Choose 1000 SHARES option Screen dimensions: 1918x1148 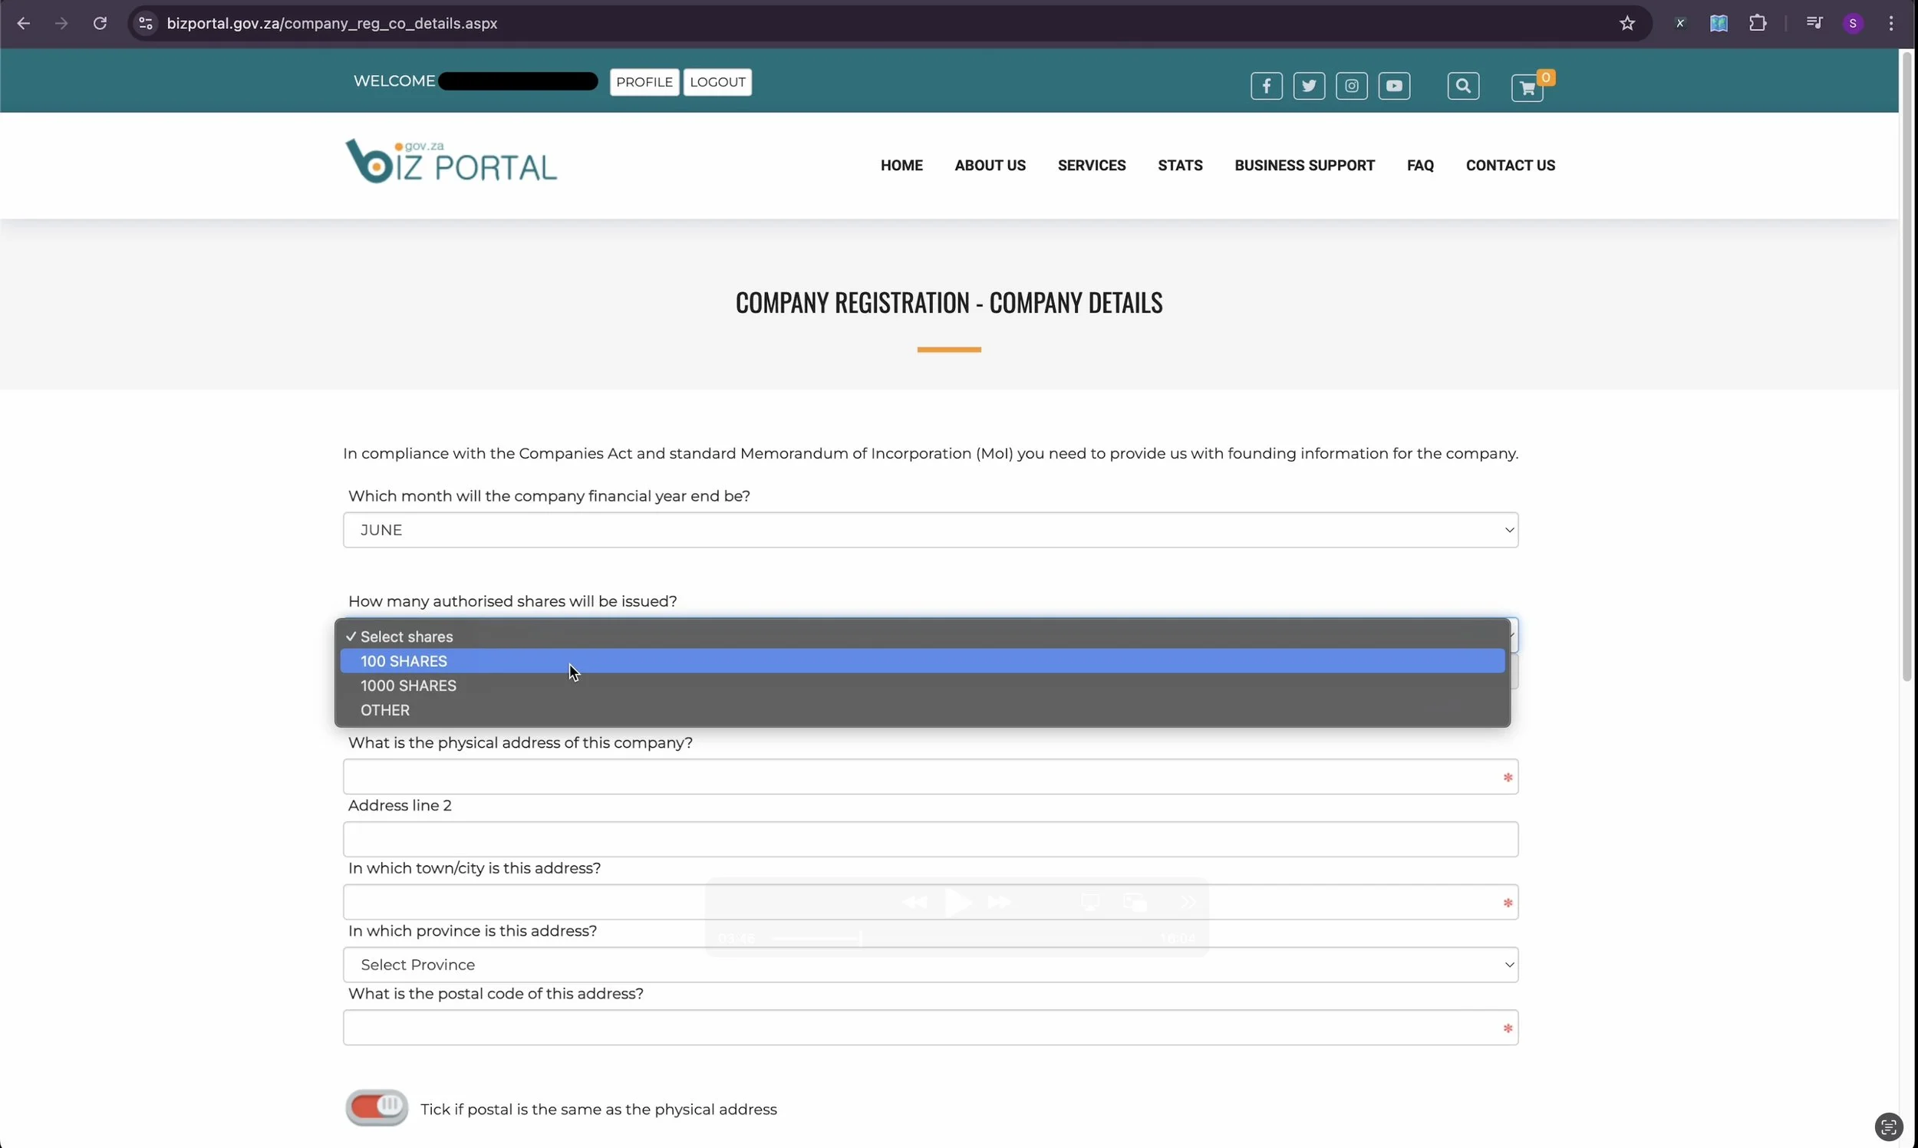click(x=408, y=686)
